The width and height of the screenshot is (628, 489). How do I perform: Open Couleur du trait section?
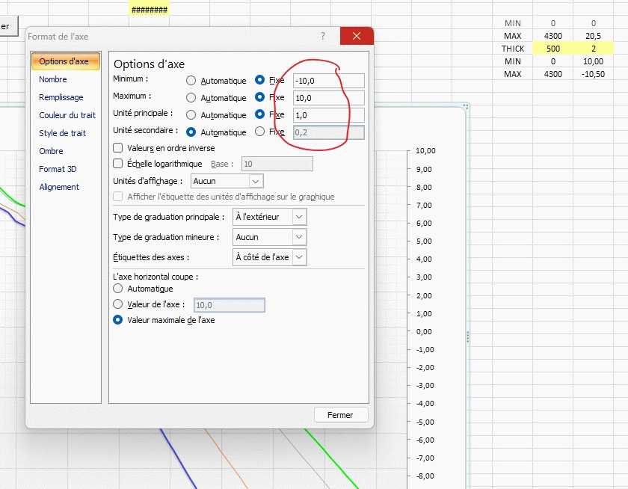pyautogui.click(x=67, y=115)
